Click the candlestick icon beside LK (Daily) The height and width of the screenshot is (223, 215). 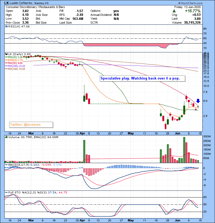6,54
